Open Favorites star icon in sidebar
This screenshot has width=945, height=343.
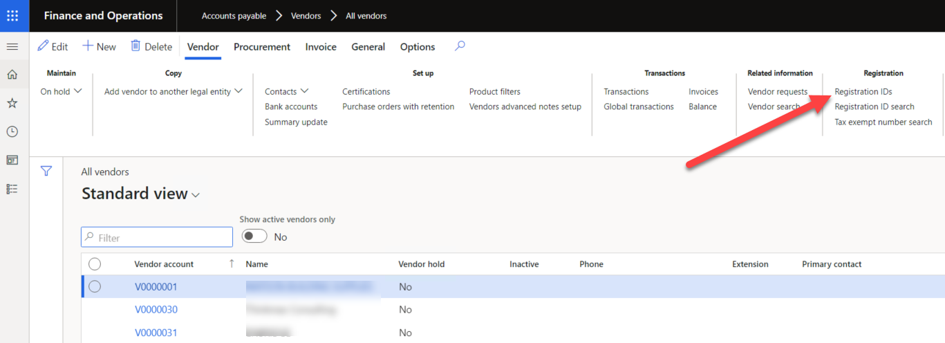[x=12, y=103]
